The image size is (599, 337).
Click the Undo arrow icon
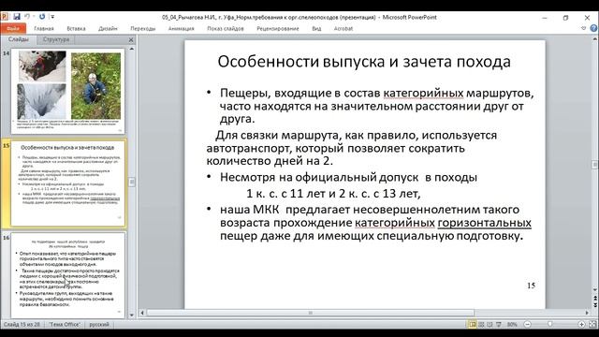point(27,17)
